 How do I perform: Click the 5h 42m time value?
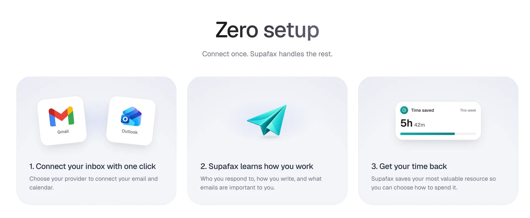[413, 123]
